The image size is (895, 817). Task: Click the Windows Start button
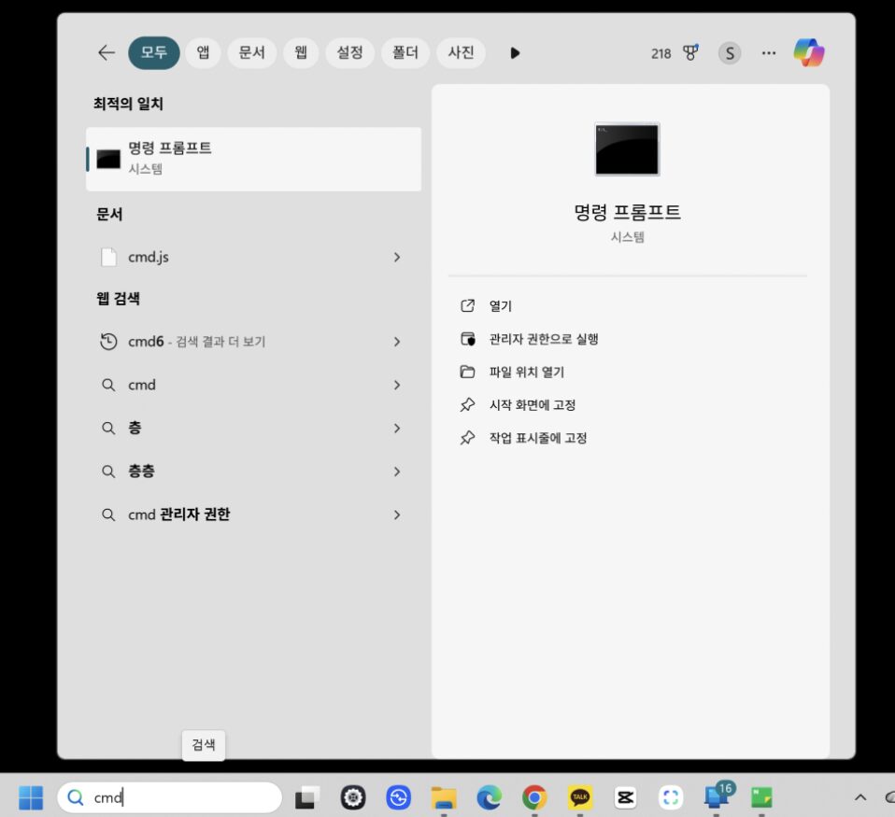[31, 797]
